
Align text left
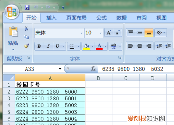[130, 46]
